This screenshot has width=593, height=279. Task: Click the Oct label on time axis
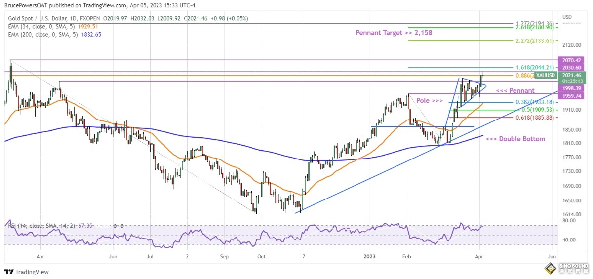261,257
